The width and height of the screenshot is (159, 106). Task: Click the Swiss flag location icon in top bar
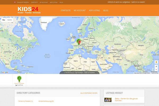[x=15, y=2]
